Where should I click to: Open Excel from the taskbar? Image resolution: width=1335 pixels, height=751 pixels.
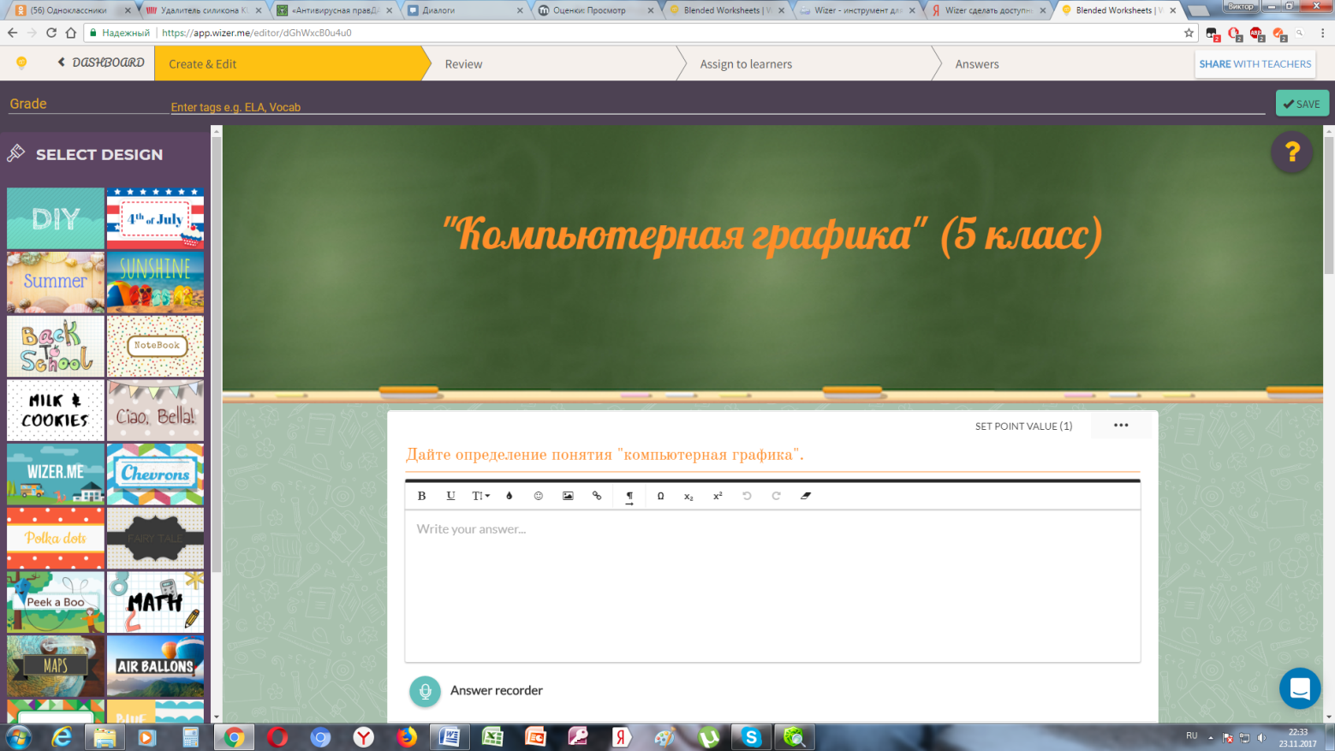click(492, 736)
